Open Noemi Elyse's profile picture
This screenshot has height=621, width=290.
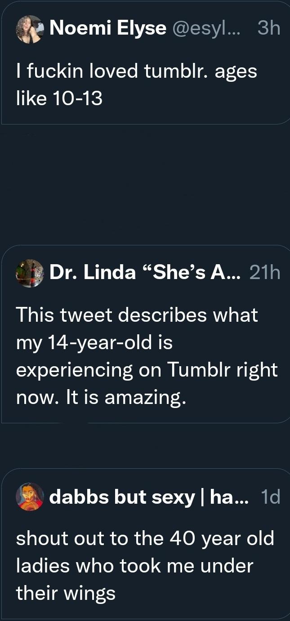[30, 29]
